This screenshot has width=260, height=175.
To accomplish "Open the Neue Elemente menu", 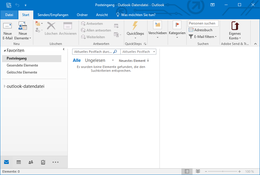I will pos(23,31).
